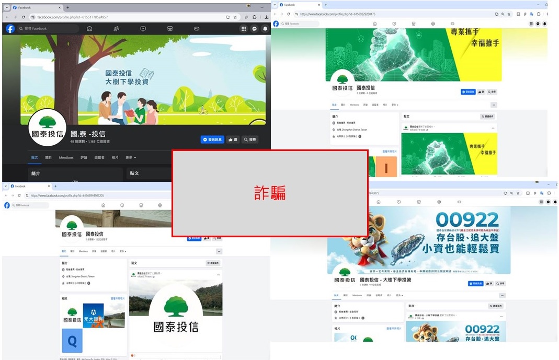Select Mentions tab on dark-mode page
Image resolution: width=559 pixels, height=360 pixels.
[x=66, y=157]
